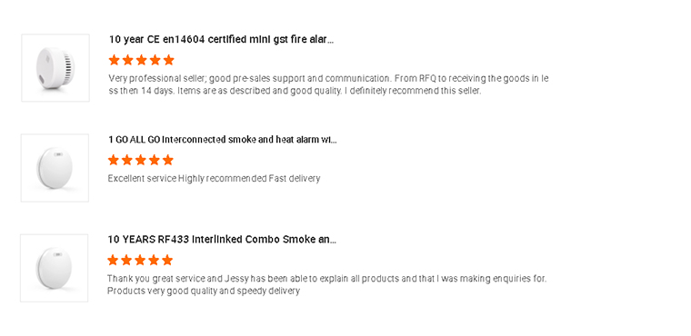Click the 'Excellent service Highly recommended' review text
The height and width of the screenshot is (336, 691).
pyautogui.click(x=215, y=178)
